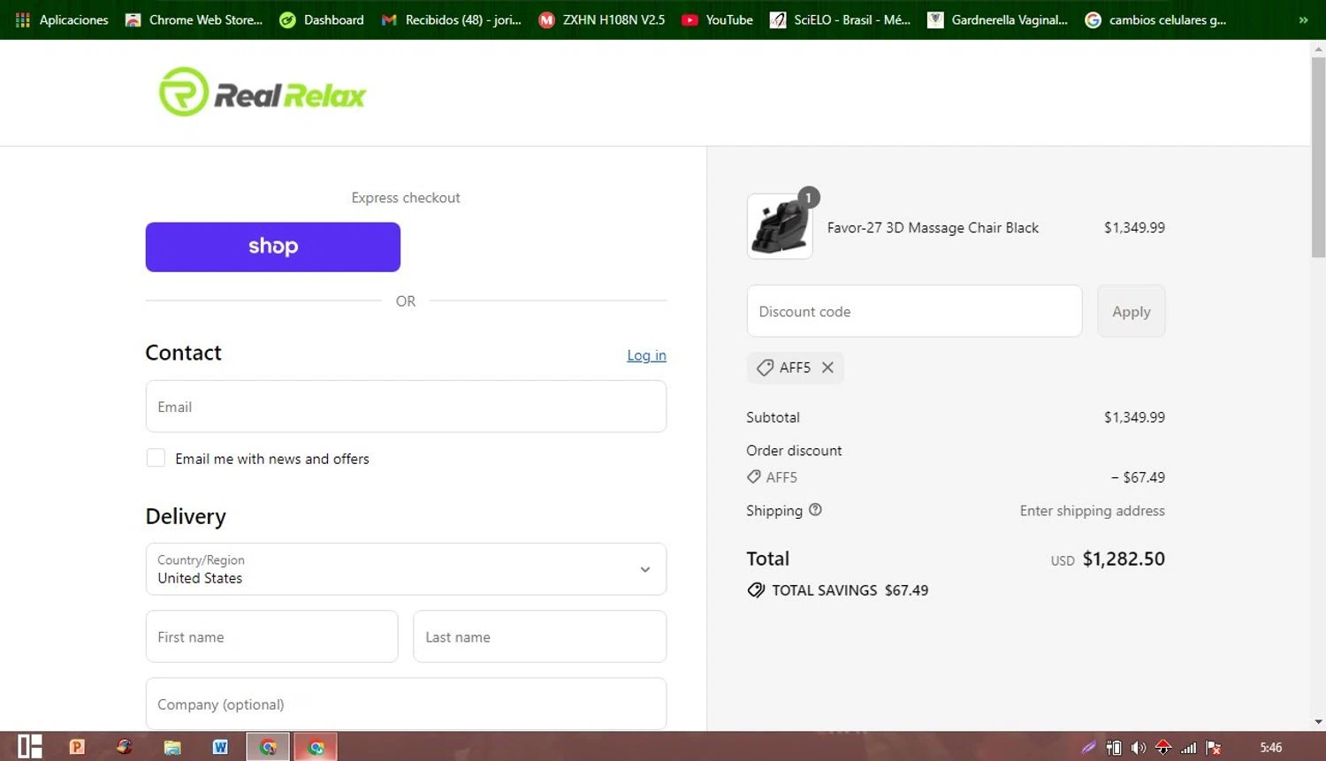This screenshot has width=1326, height=761.
Task: Click the tag icon beside Order discount AFF5
Action: [753, 477]
